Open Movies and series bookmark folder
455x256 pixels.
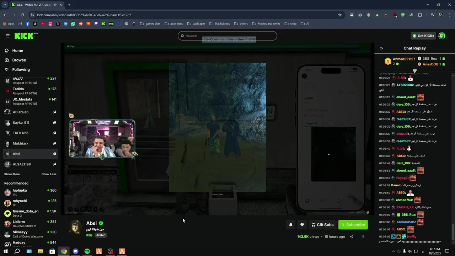click(266, 24)
